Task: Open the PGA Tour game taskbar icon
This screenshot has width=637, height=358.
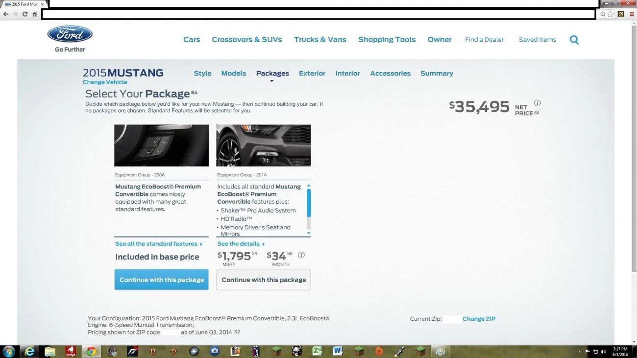Action: 256,351
